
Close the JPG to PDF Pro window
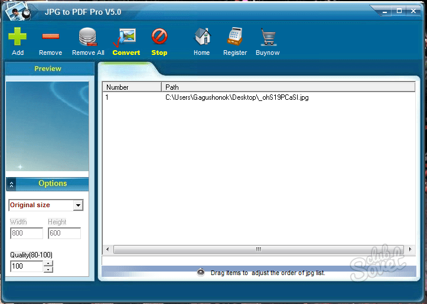click(413, 11)
